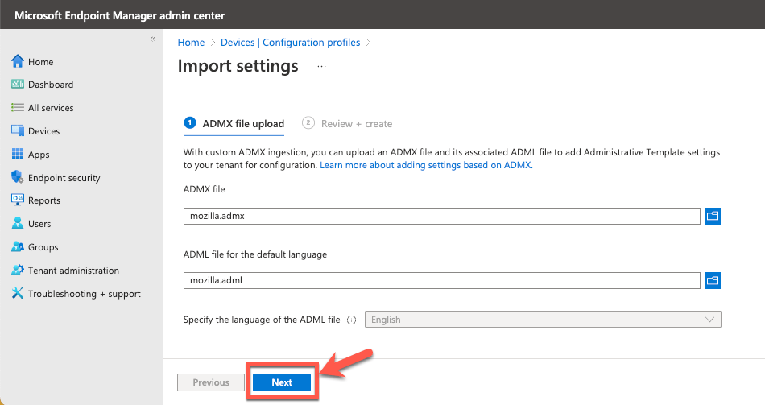765x405 pixels.
Task: Open the Import settings ellipsis menu
Action: point(322,67)
